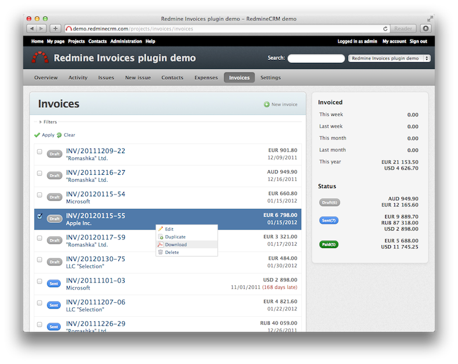This screenshot has height=364, width=458.
Task: Open the Settings tab
Action: tap(270, 77)
